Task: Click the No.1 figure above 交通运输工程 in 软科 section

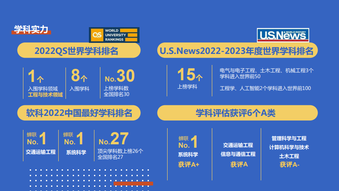Action: point(37,138)
